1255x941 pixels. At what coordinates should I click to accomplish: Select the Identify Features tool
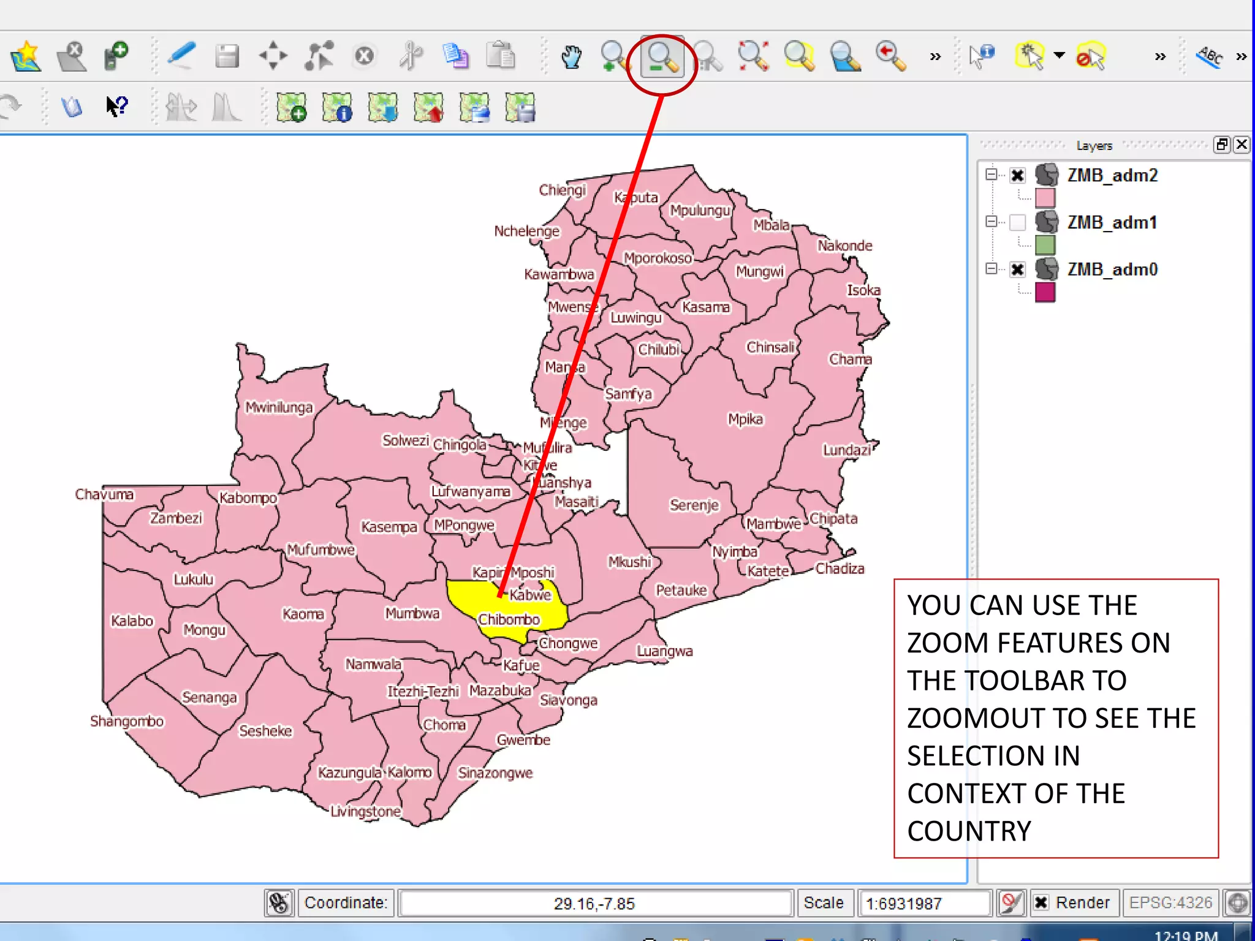tap(982, 56)
